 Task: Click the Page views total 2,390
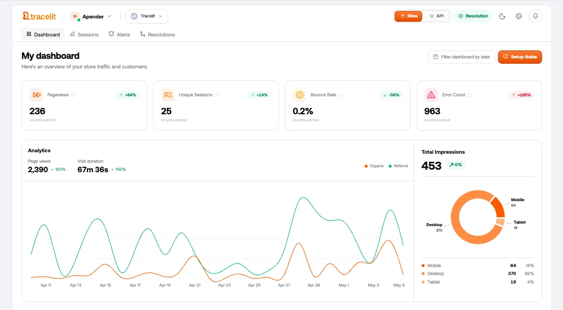37,169
